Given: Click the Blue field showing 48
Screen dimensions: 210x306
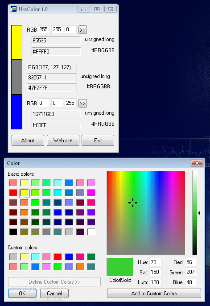Looking at the screenshot, I should [191, 282].
